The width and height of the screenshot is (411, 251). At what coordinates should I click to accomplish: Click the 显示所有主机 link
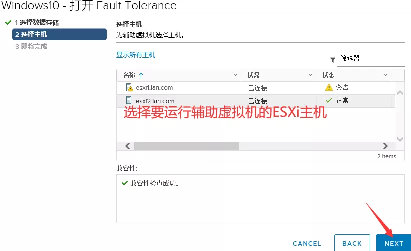[136, 55]
